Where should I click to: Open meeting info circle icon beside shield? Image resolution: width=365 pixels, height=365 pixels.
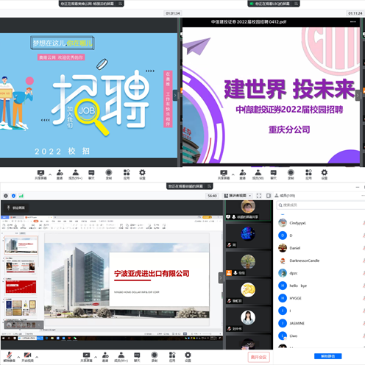coord(6,196)
